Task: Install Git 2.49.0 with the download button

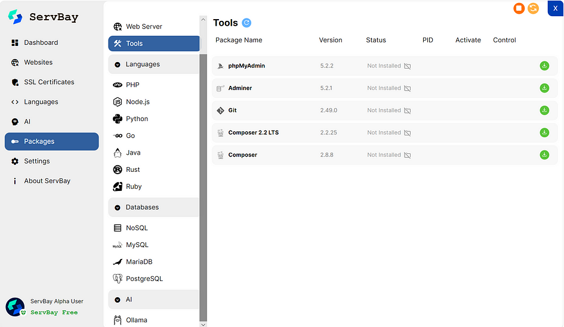Action: pyautogui.click(x=544, y=110)
